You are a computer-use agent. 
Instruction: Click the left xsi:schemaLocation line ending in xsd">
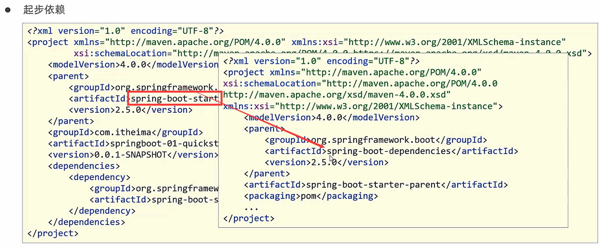pyautogui.click(x=333, y=53)
